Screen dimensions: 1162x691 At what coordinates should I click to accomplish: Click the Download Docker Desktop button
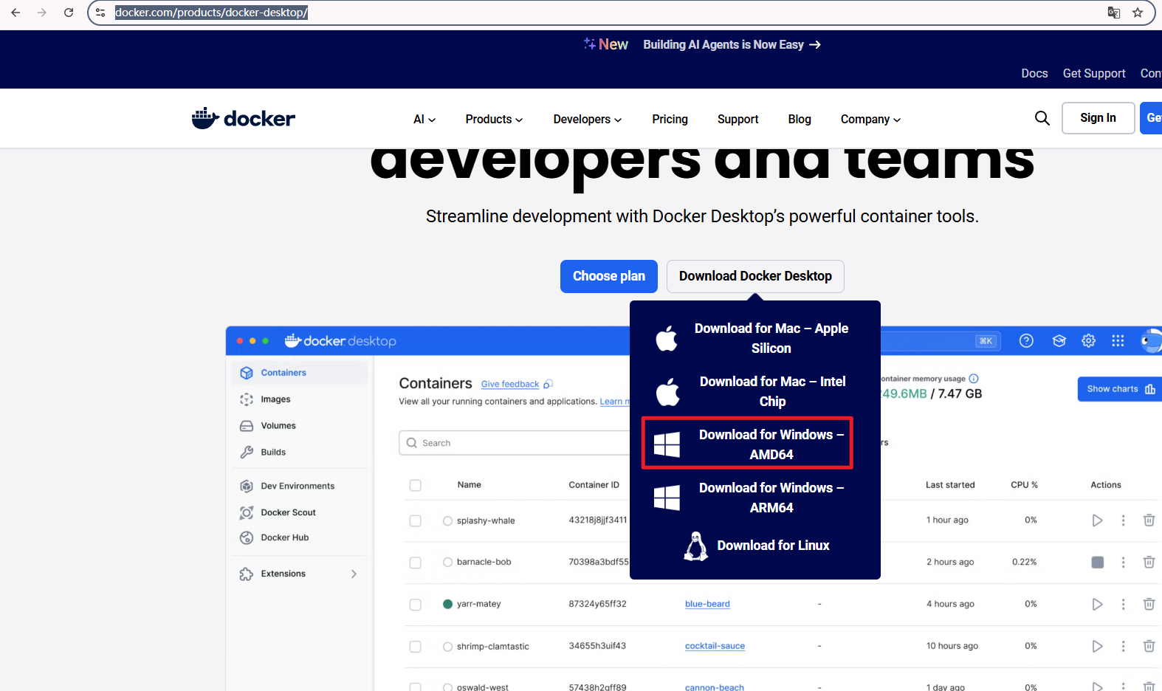pos(755,276)
